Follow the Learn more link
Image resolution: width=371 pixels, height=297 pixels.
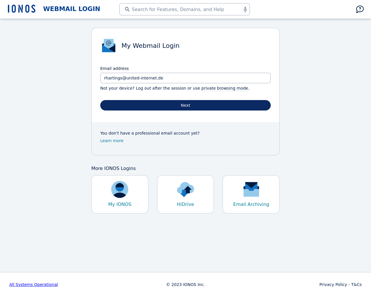112,141
